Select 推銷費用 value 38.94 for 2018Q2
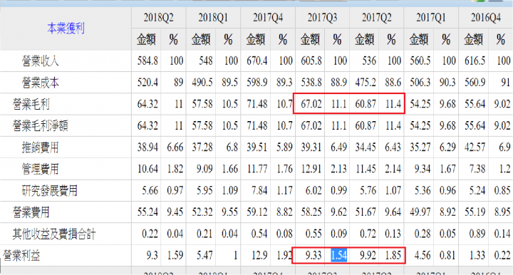Viewport: 513px width, 275px height. [x=147, y=147]
